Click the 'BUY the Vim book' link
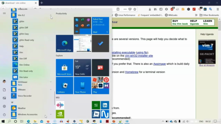The image size is (221, 124). point(180,22)
